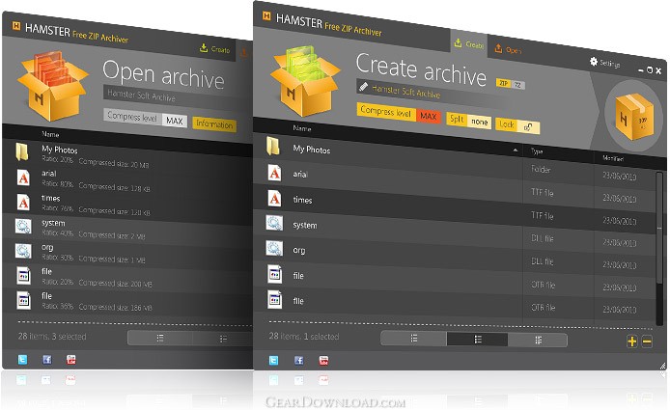
Task: Select the org icon in the Open archive window
Action: (x=23, y=251)
